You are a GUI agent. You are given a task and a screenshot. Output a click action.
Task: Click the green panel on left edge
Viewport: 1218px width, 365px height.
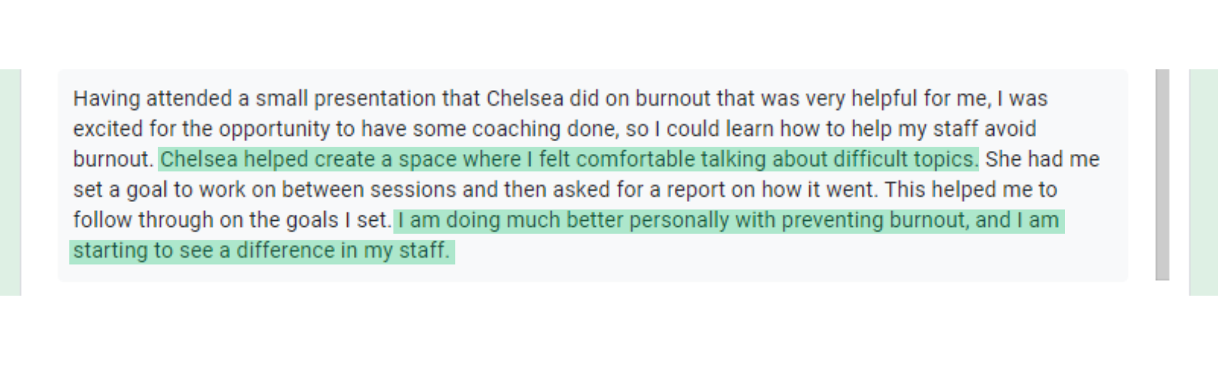point(10,182)
